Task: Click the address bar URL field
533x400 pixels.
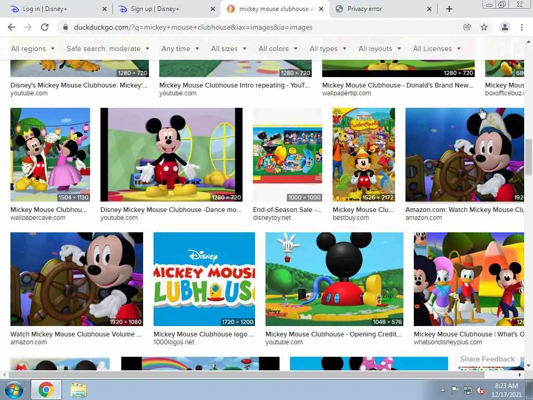Action: click(193, 27)
